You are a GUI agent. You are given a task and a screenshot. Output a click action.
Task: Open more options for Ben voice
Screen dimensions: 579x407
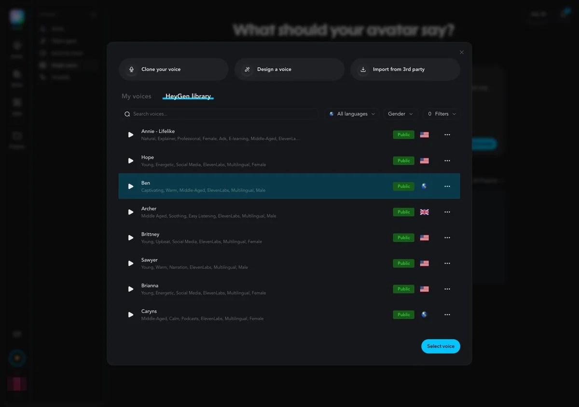(x=447, y=186)
